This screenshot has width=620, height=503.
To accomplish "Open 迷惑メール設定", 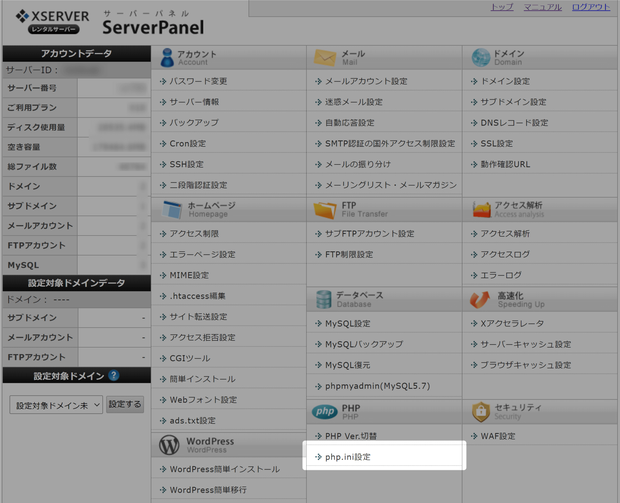I will 354,102.
